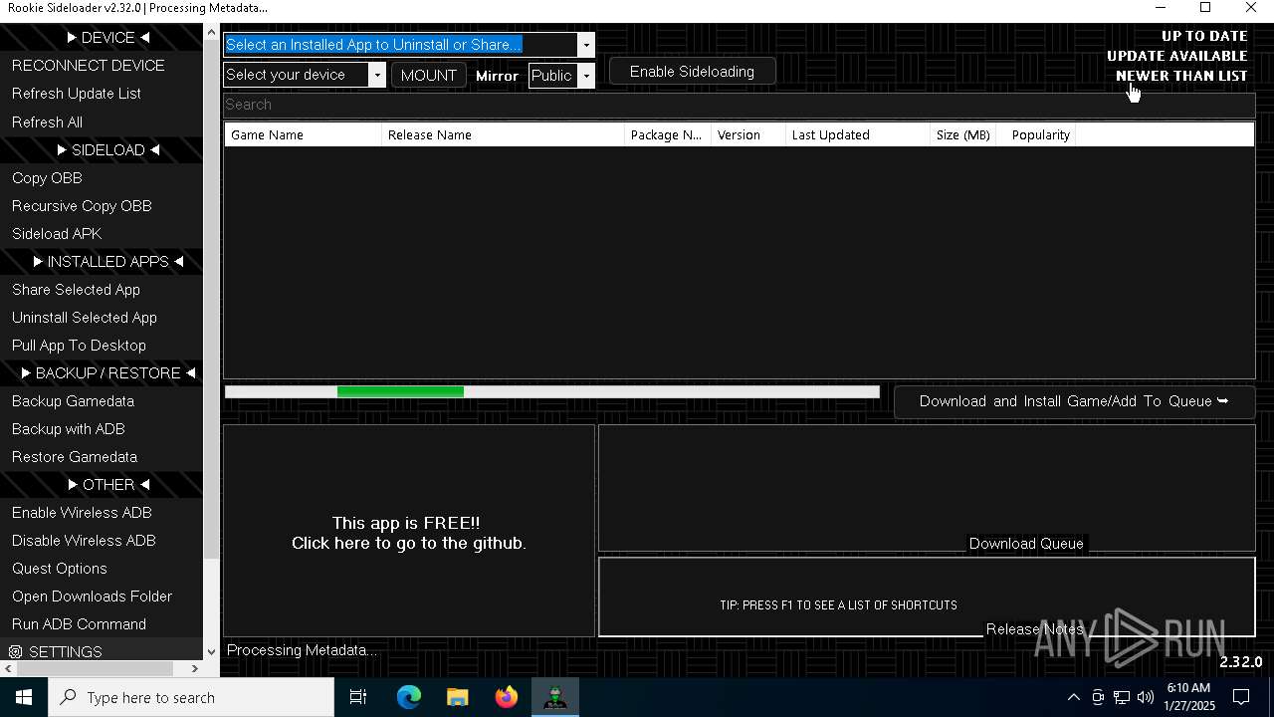
Task: Open the Select your device dropdown
Action: click(376, 75)
